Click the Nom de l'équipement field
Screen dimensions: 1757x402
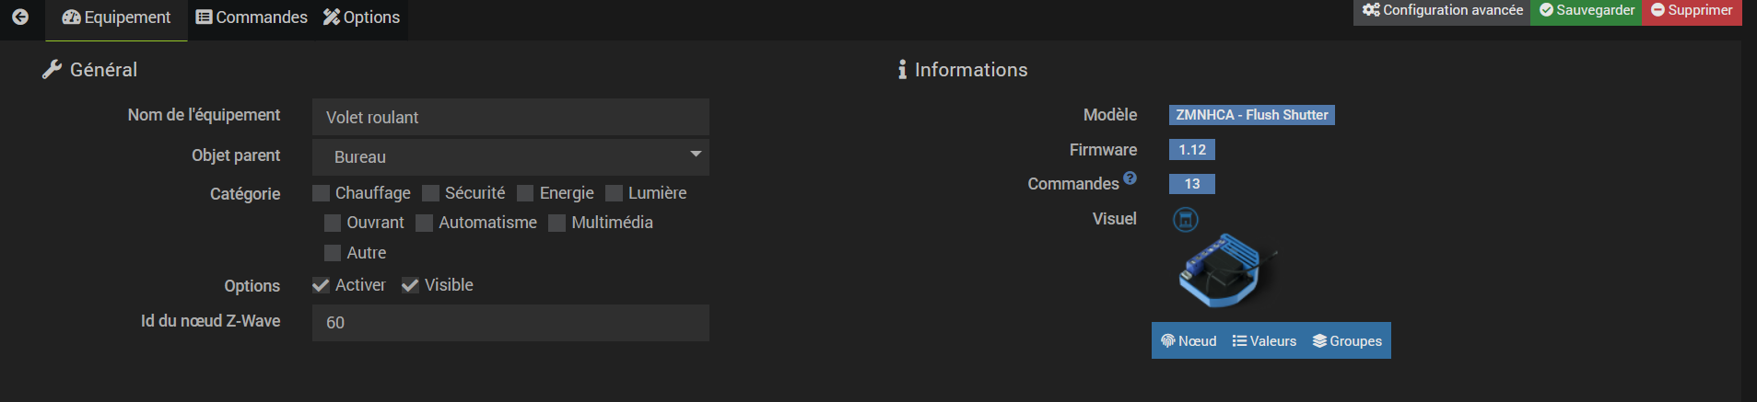coord(510,117)
